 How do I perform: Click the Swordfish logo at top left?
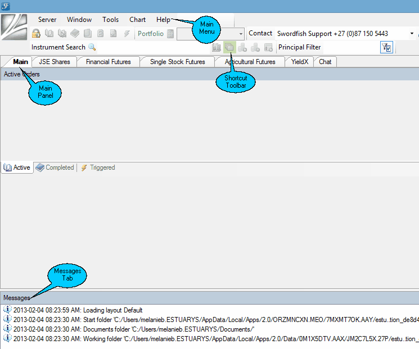(x=14, y=26)
